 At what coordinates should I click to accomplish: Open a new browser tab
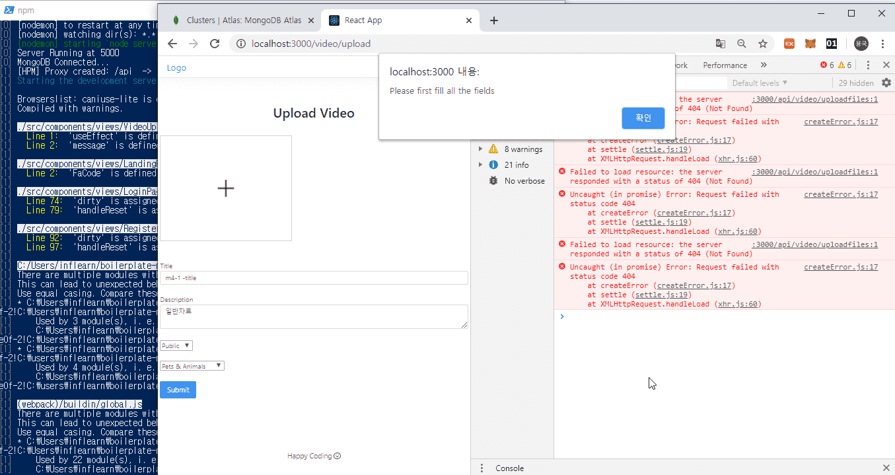click(x=493, y=20)
